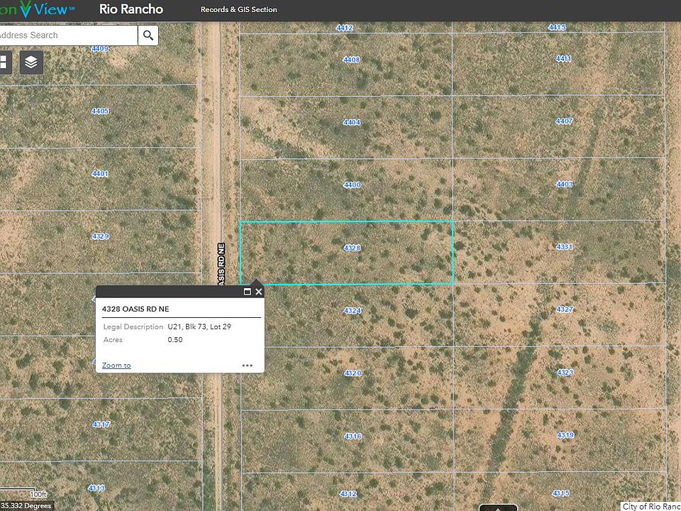
Task: Click parcel 4404 label
Action: coord(352,123)
